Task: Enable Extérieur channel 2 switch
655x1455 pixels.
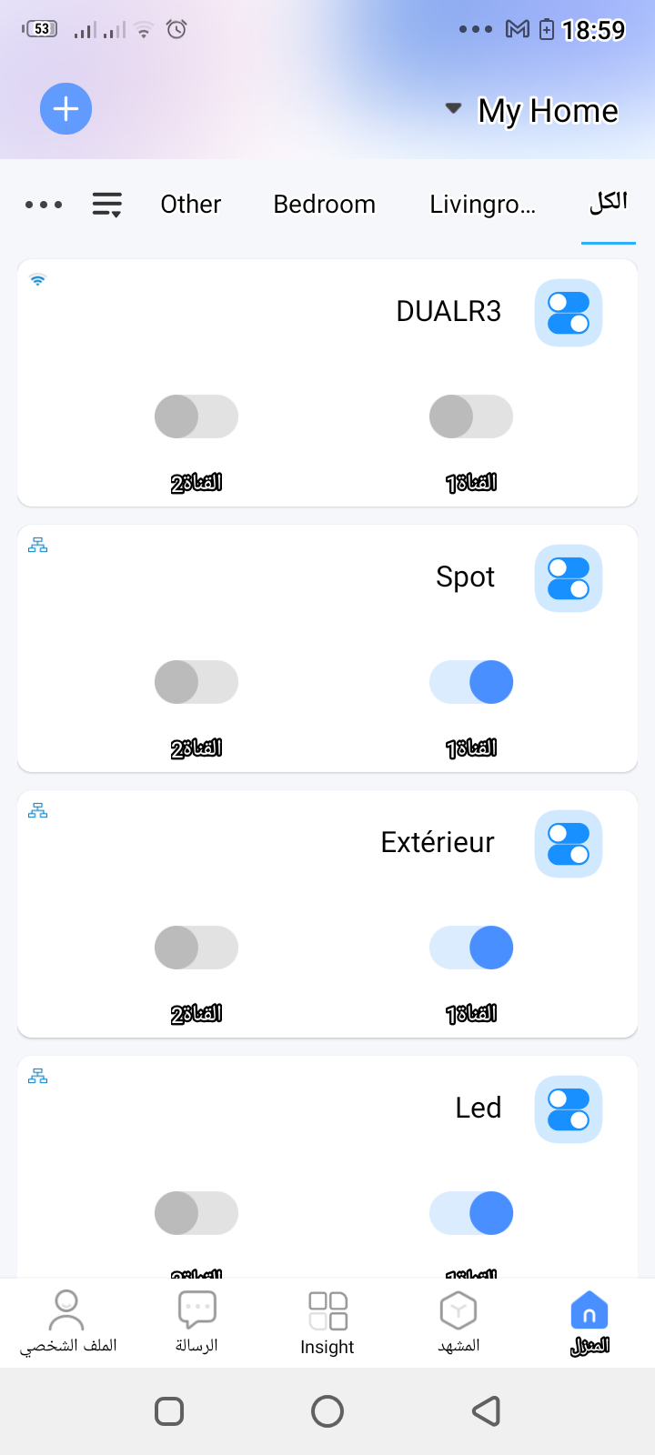Action: tap(196, 948)
